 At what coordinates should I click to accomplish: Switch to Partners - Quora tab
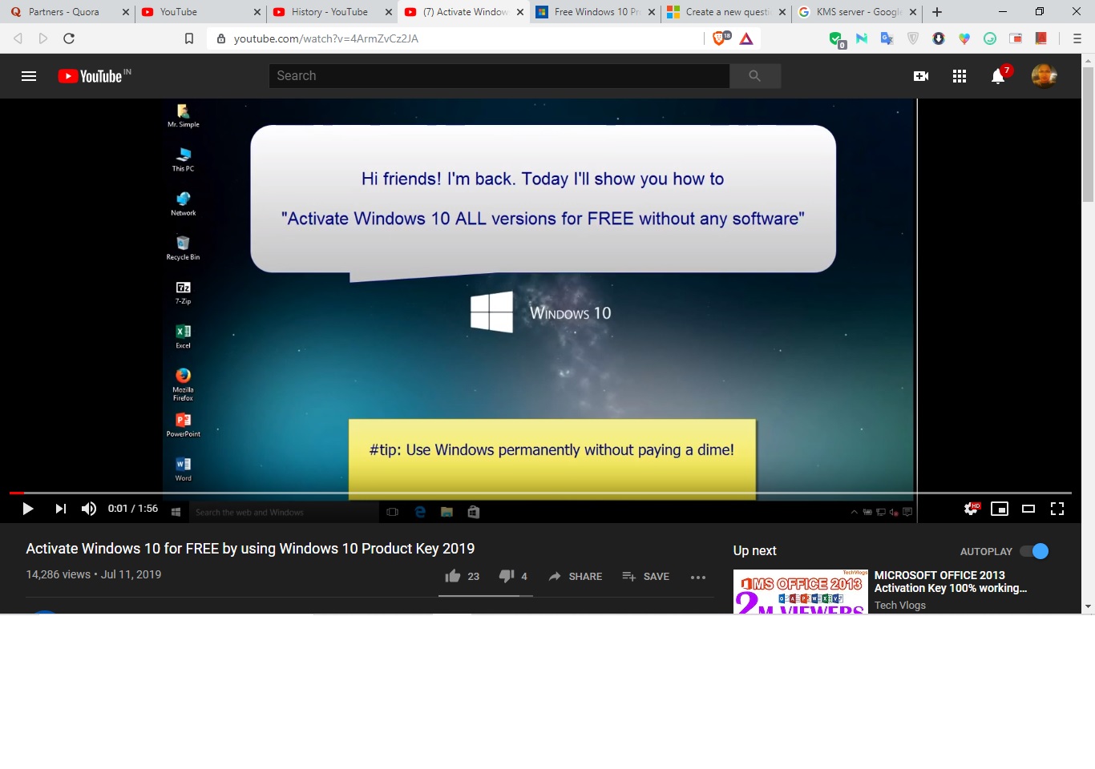coord(67,12)
